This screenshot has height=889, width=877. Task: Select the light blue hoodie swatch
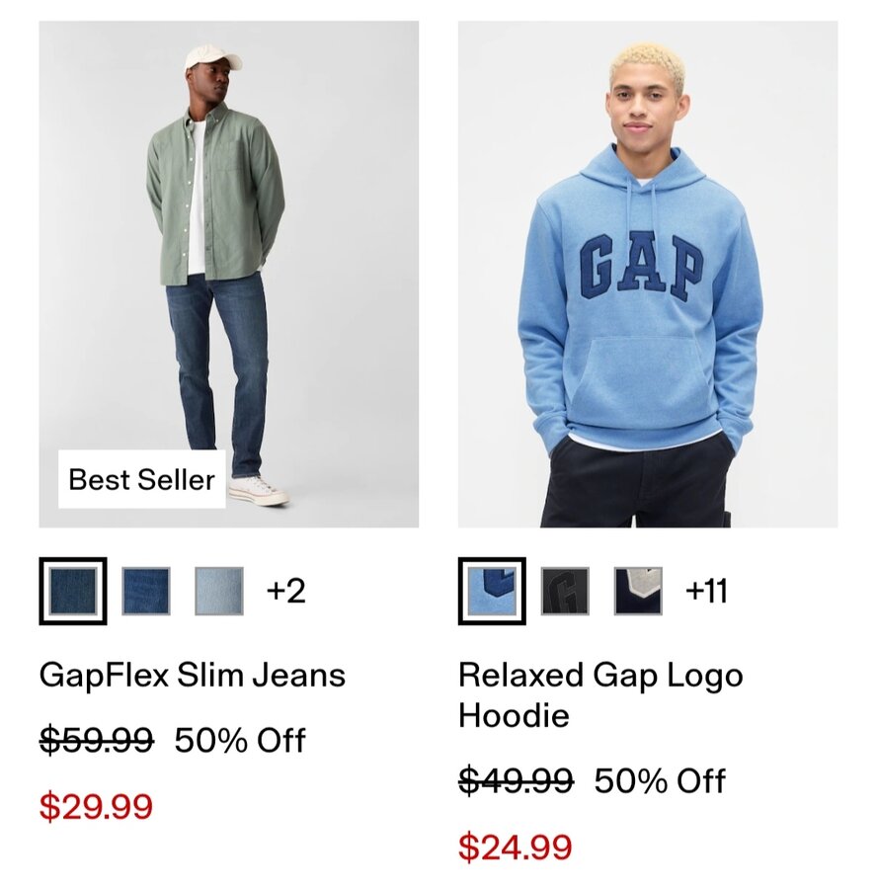492,591
